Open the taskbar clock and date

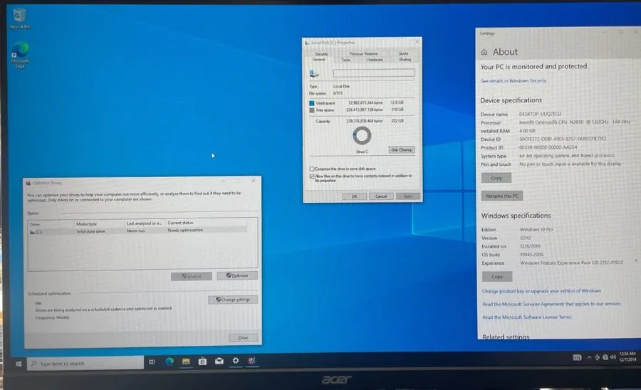coord(627,357)
